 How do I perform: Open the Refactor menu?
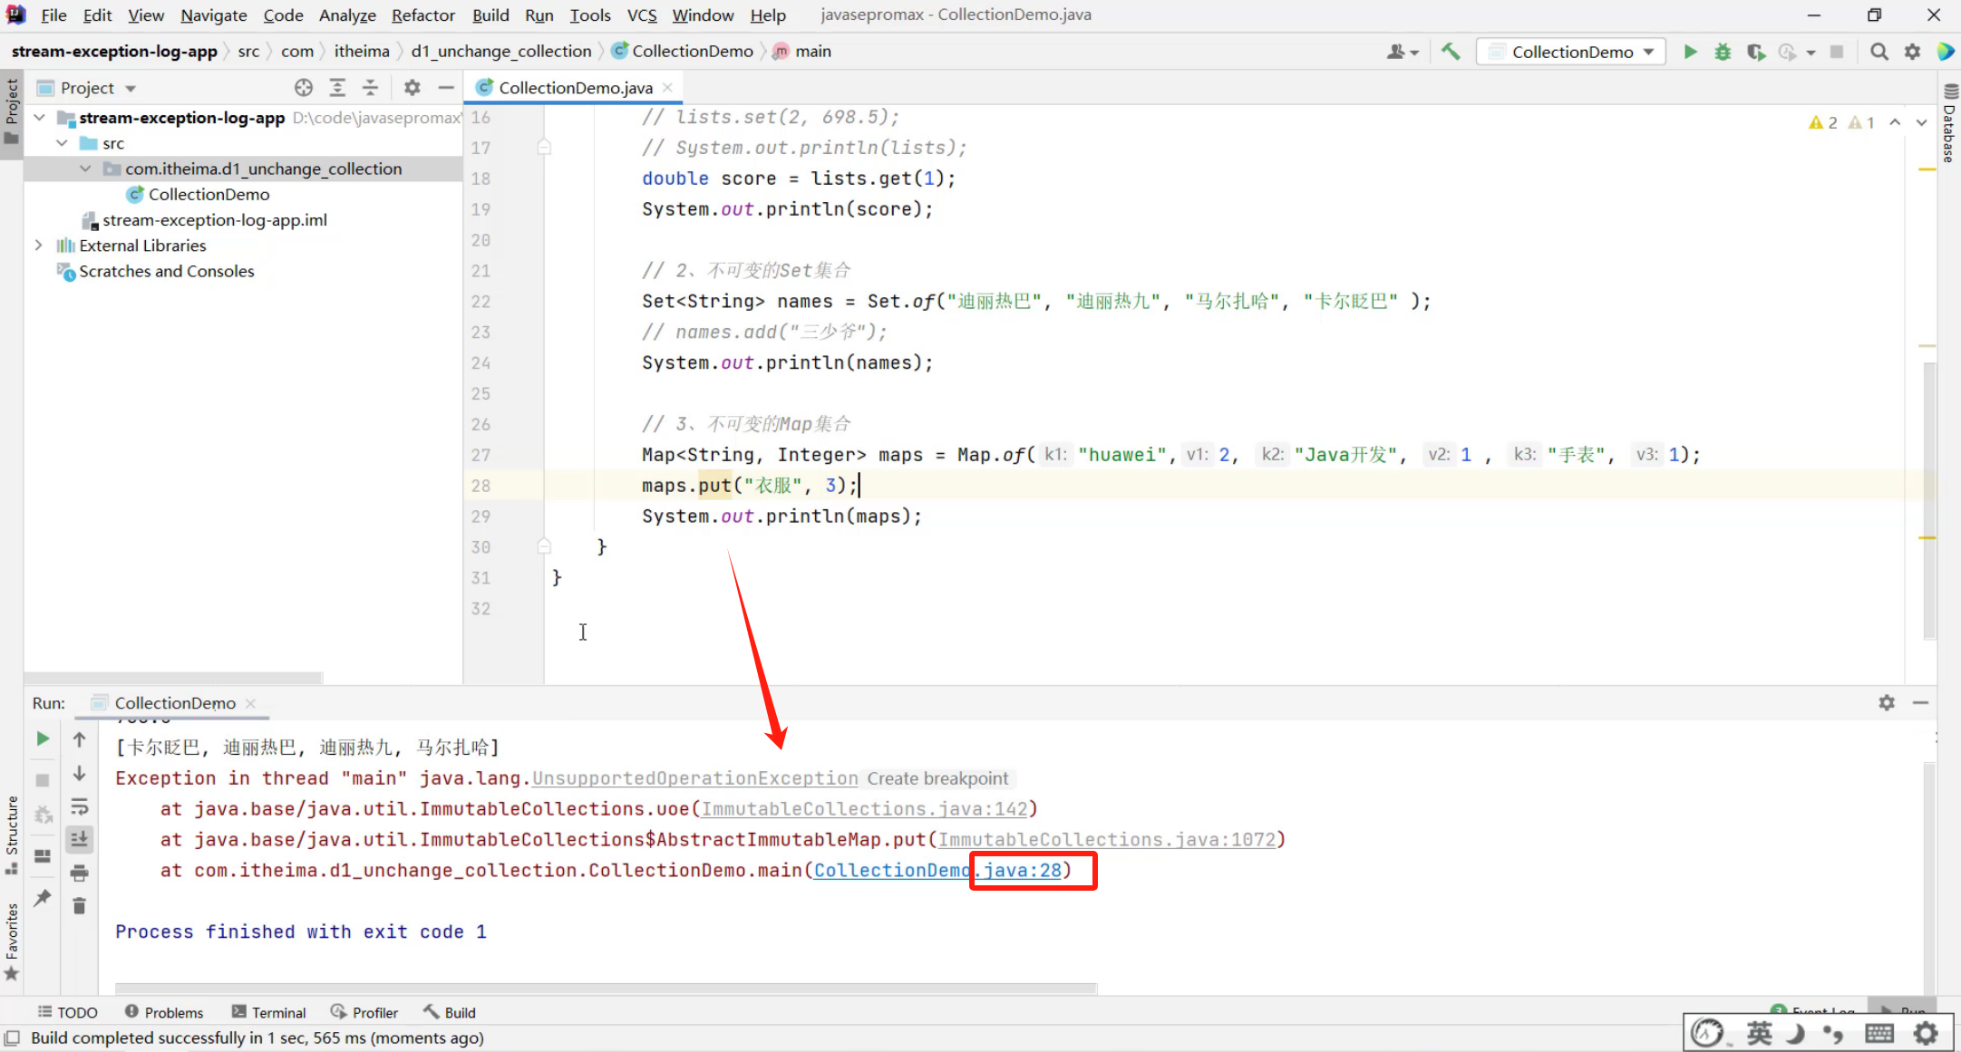tap(422, 15)
